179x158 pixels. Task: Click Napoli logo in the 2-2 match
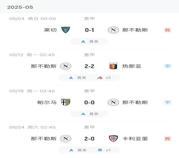click(66, 66)
